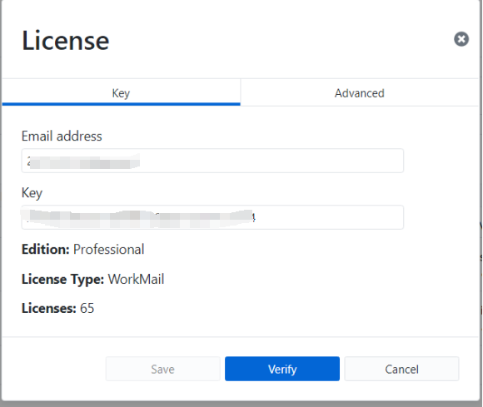Select the Professional edition text
The image size is (483, 407).
pyautogui.click(x=108, y=249)
